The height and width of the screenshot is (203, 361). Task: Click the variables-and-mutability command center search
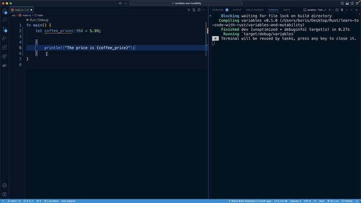pyautogui.click(x=186, y=3)
